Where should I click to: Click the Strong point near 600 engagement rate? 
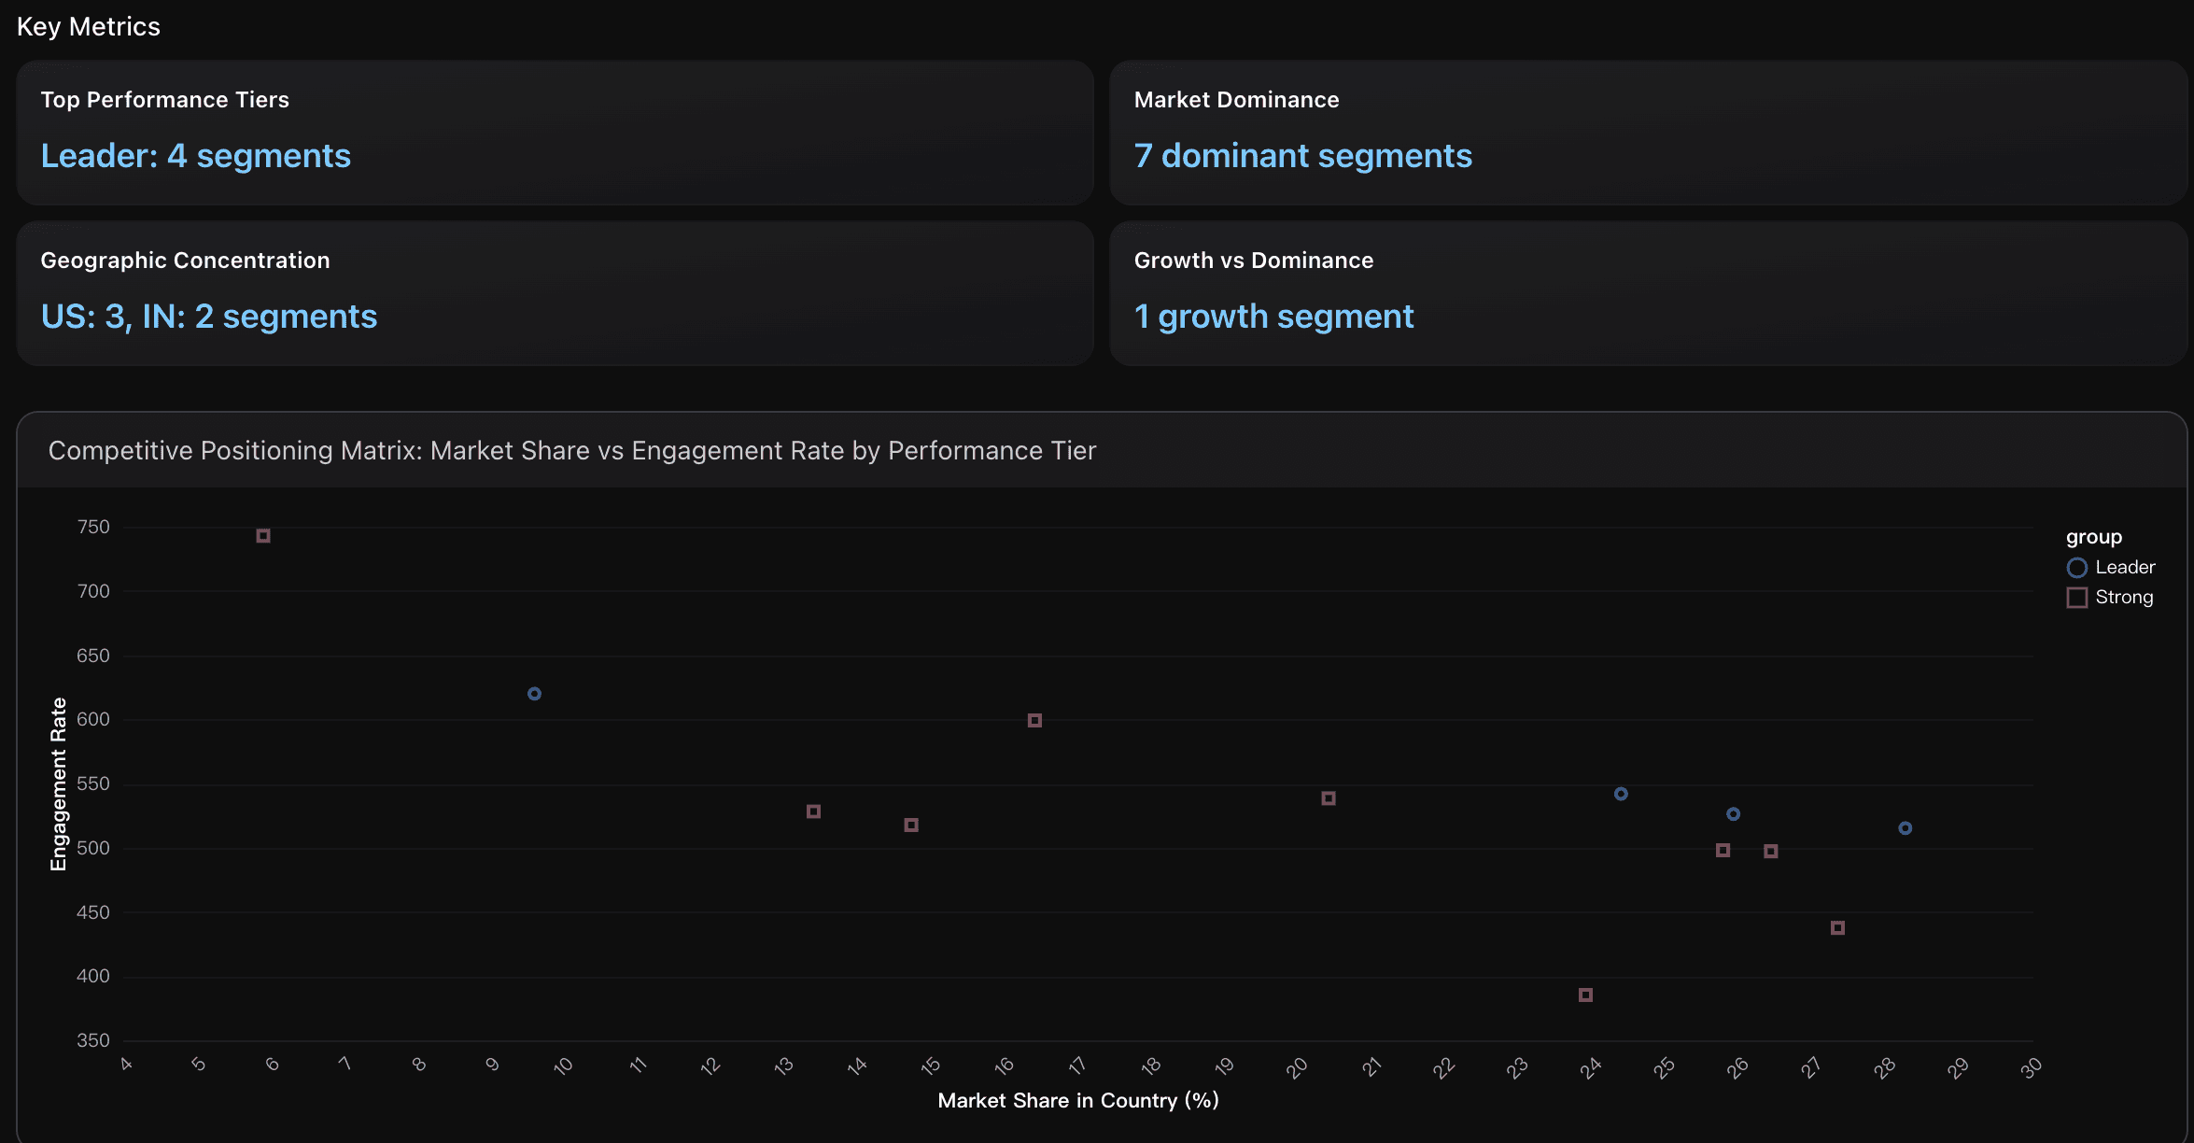[x=1034, y=720]
